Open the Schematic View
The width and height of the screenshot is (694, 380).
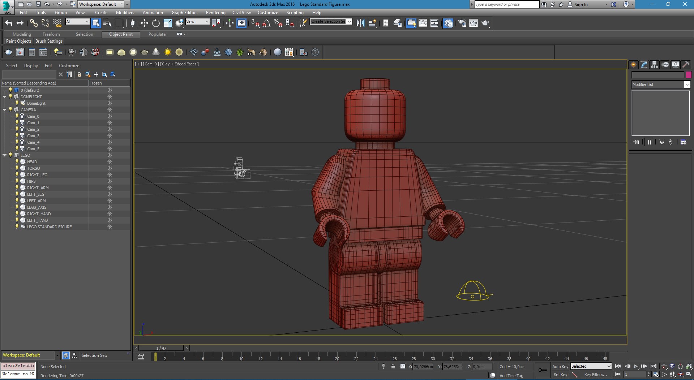[434, 23]
